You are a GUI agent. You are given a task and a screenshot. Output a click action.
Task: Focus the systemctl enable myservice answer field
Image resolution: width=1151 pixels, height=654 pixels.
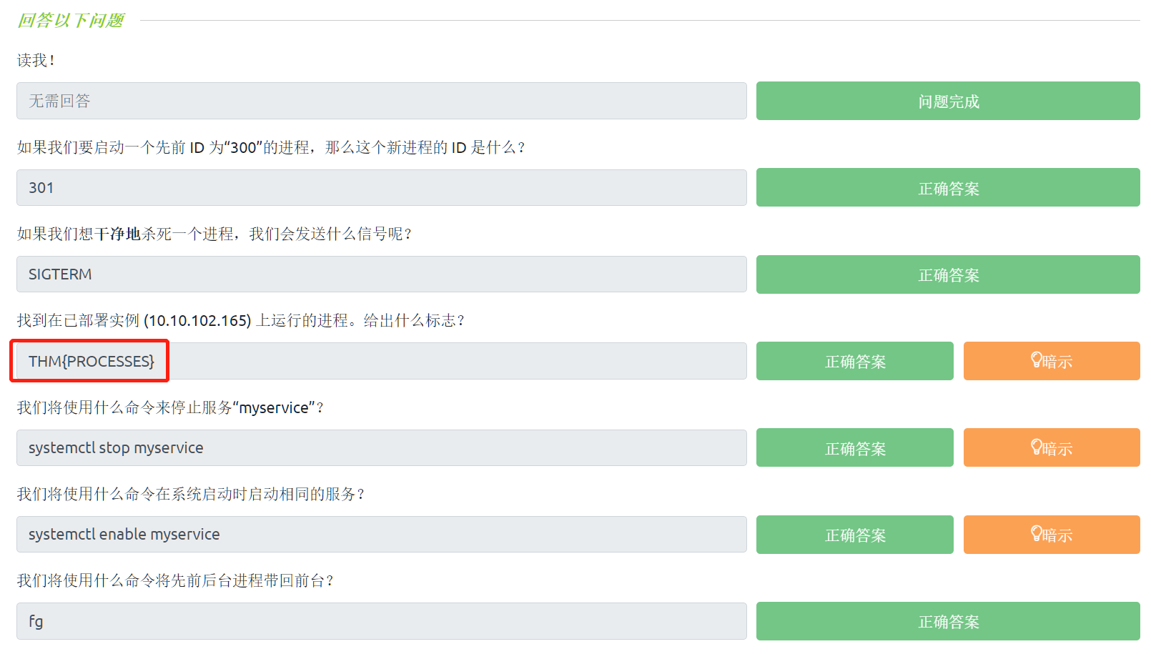pyautogui.click(x=381, y=535)
